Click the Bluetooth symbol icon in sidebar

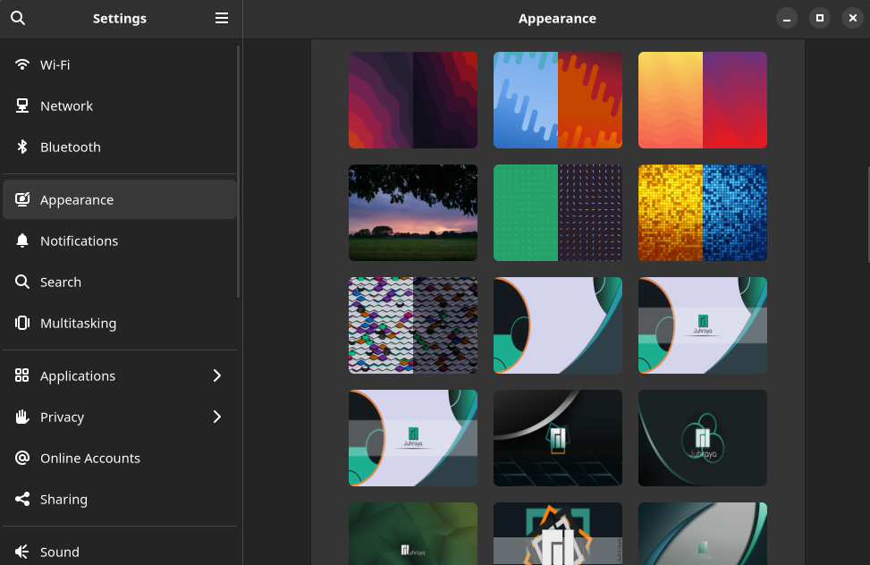point(22,148)
